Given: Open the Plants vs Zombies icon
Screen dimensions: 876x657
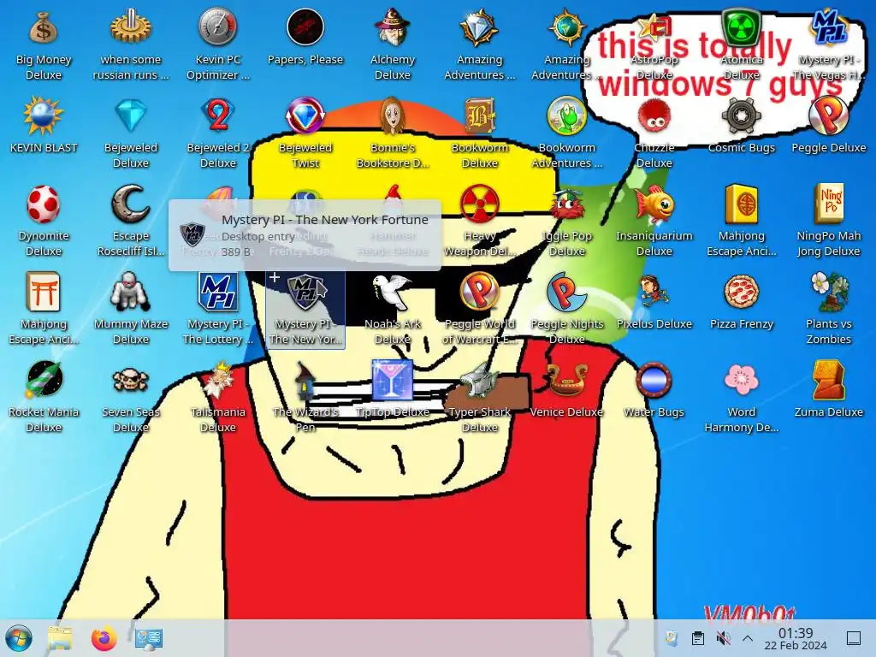Looking at the screenshot, I should 828,292.
